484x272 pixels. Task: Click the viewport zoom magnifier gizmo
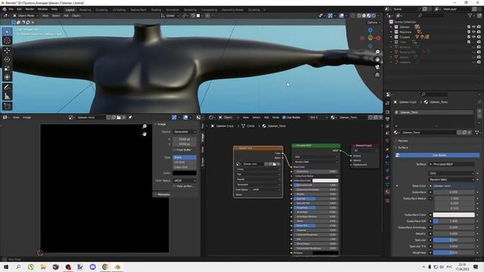click(377, 52)
